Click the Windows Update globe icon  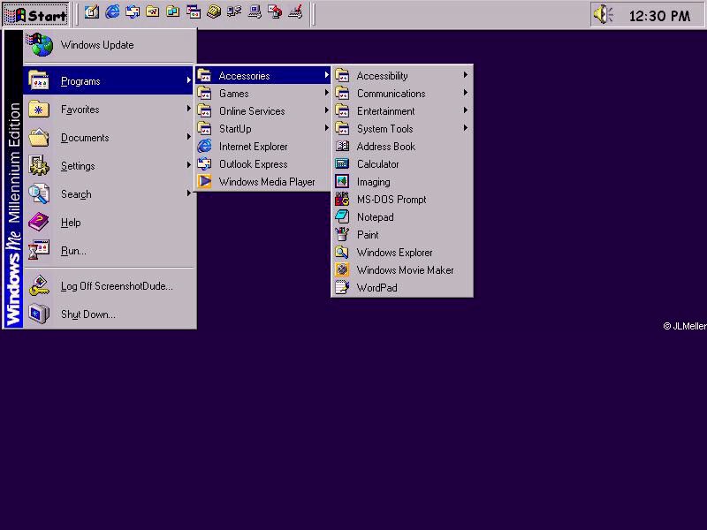tap(41, 45)
